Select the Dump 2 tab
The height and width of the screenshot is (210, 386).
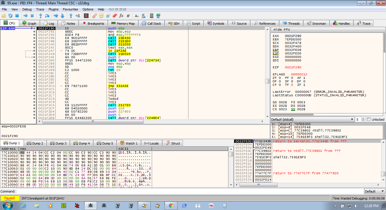pyautogui.click(x=35, y=143)
